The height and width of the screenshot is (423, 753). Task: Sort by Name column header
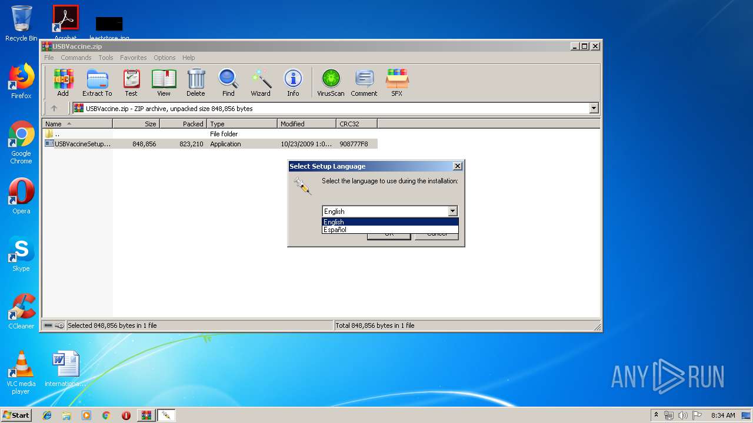pos(77,123)
